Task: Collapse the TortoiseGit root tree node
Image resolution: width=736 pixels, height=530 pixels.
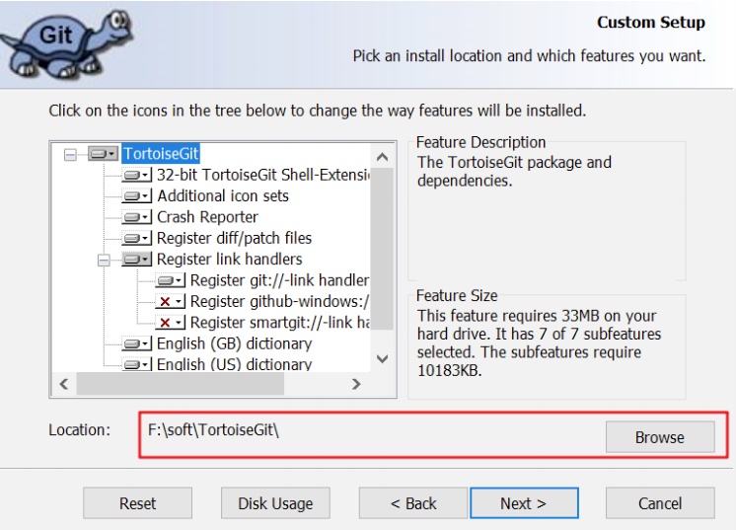Action: tap(70, 154)
